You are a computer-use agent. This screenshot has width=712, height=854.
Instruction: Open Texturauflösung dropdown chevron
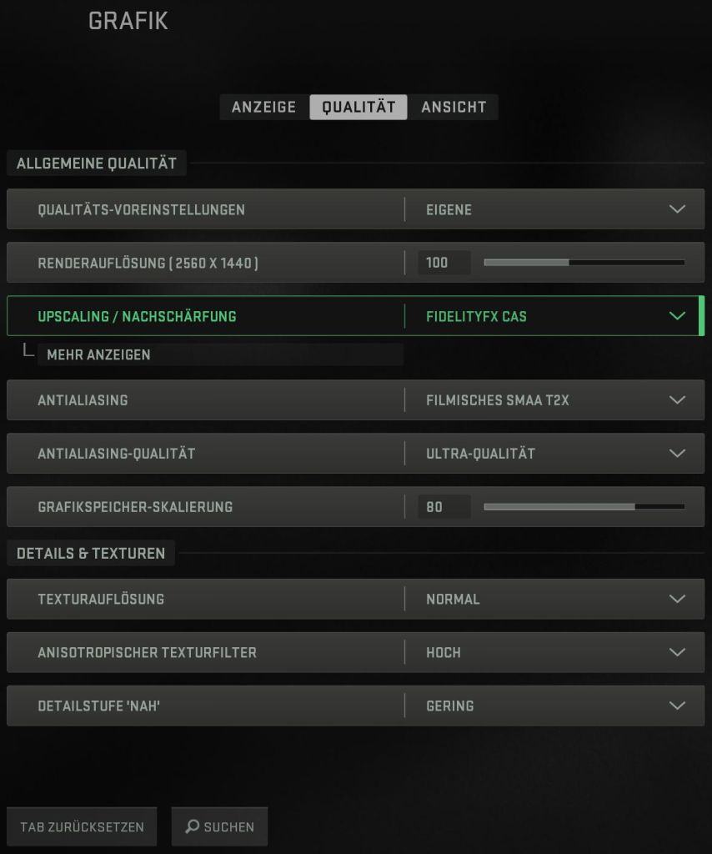(x=677, y=599)
